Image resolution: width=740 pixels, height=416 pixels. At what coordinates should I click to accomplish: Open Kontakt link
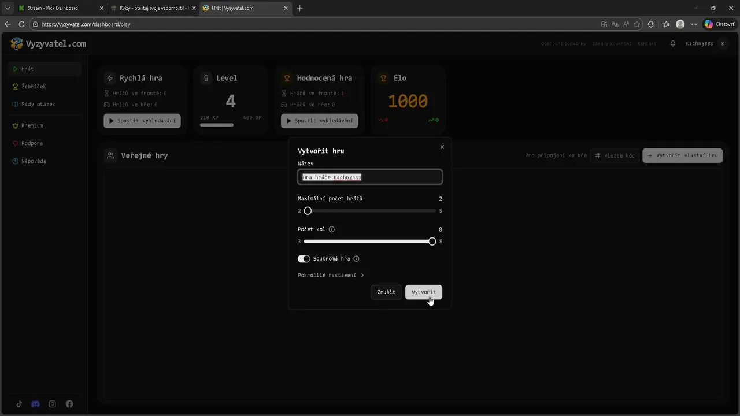[x=647, y=44]
